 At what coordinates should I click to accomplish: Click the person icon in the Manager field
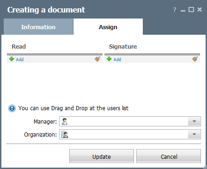(x=64, y=121)
